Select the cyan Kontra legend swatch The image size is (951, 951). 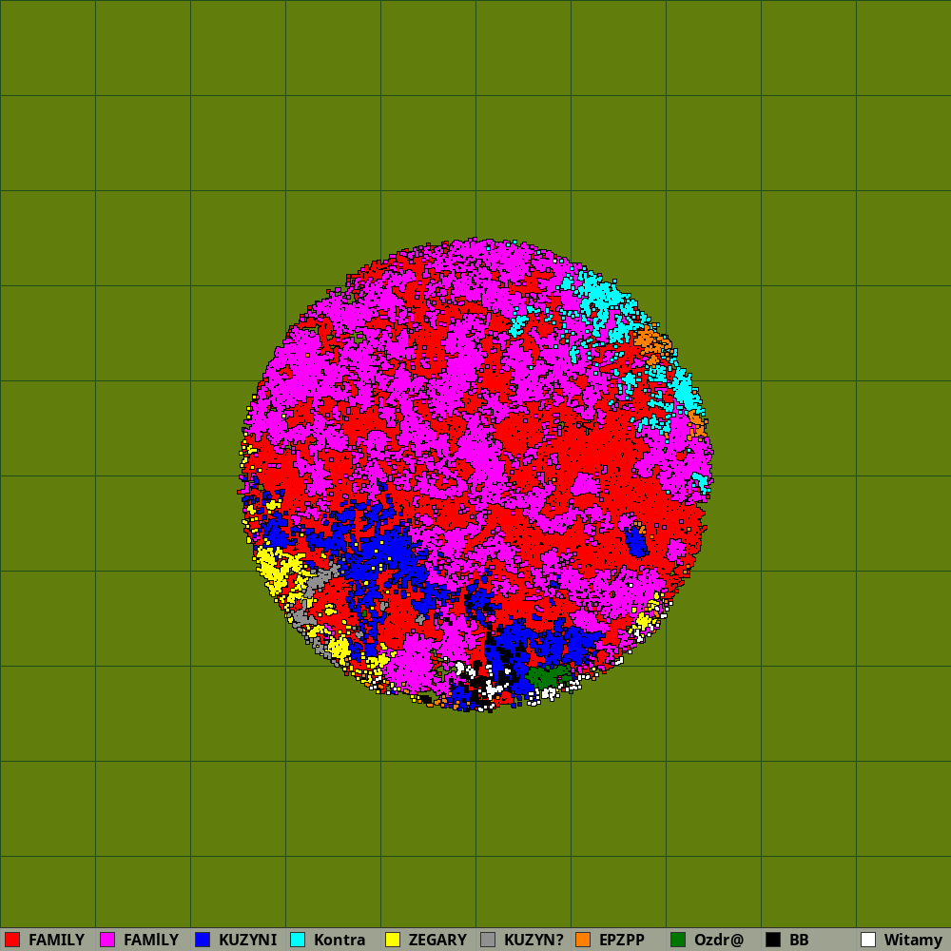298,940
